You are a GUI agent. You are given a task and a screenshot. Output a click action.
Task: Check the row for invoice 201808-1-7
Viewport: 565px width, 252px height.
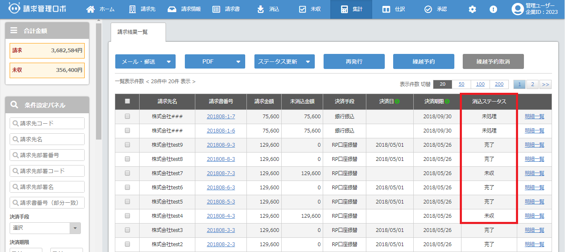[x=127, y=117]
